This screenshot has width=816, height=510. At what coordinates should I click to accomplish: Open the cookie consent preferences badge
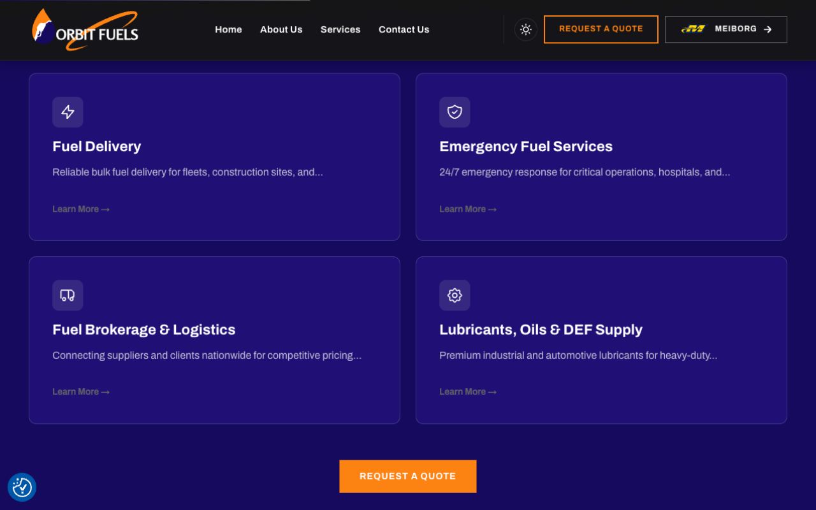[22, 487]
